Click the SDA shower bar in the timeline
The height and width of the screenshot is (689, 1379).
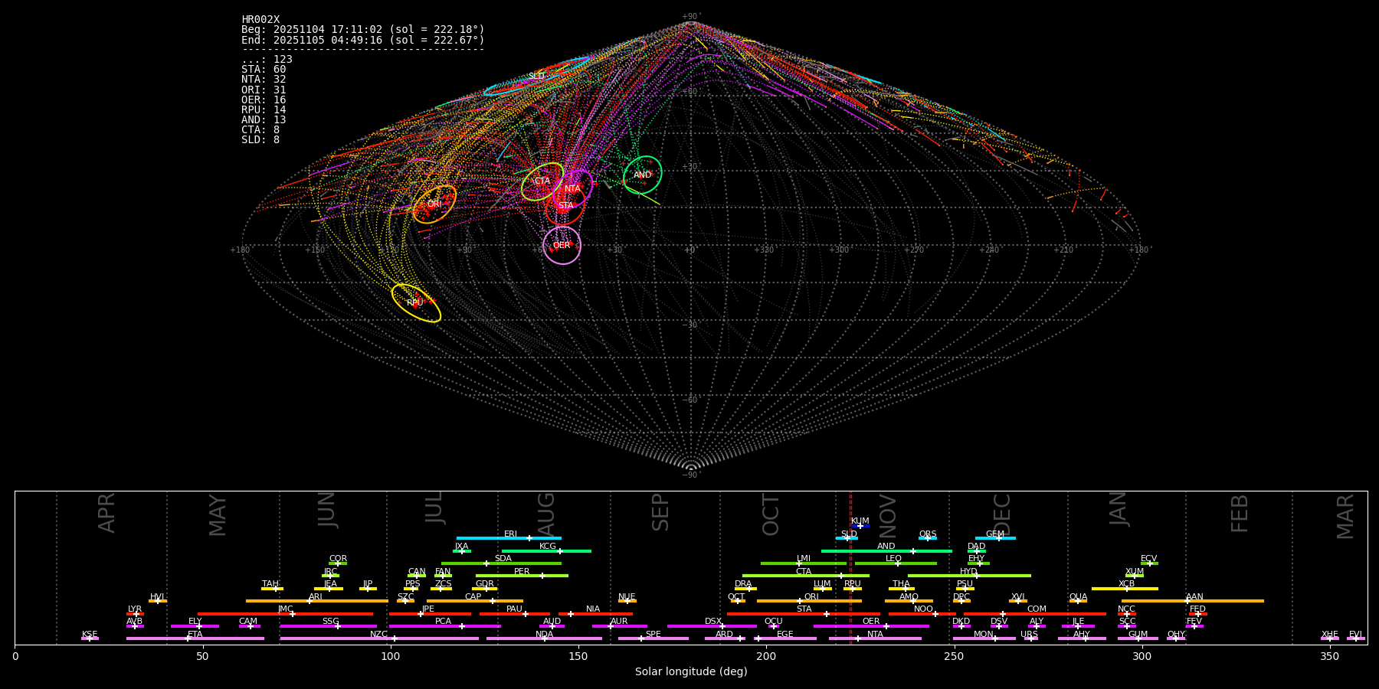point(501,563)
